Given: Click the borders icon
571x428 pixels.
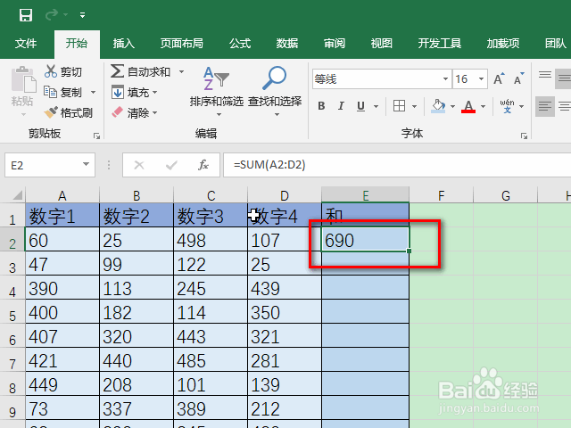Looking at the screenshot, I should point(399,106).
